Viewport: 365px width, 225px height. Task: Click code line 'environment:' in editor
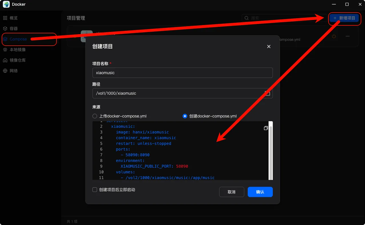pos(130,161)
